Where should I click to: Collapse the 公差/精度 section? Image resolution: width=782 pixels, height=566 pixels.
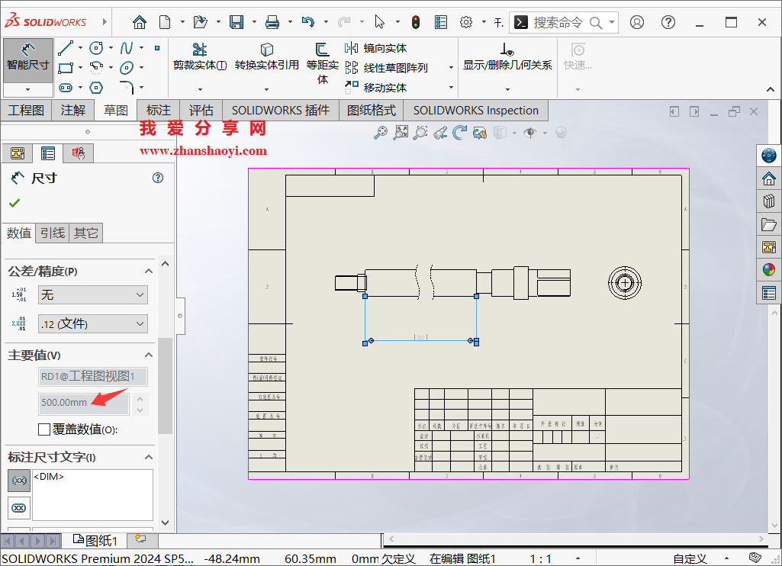click(x=149, y=271)
